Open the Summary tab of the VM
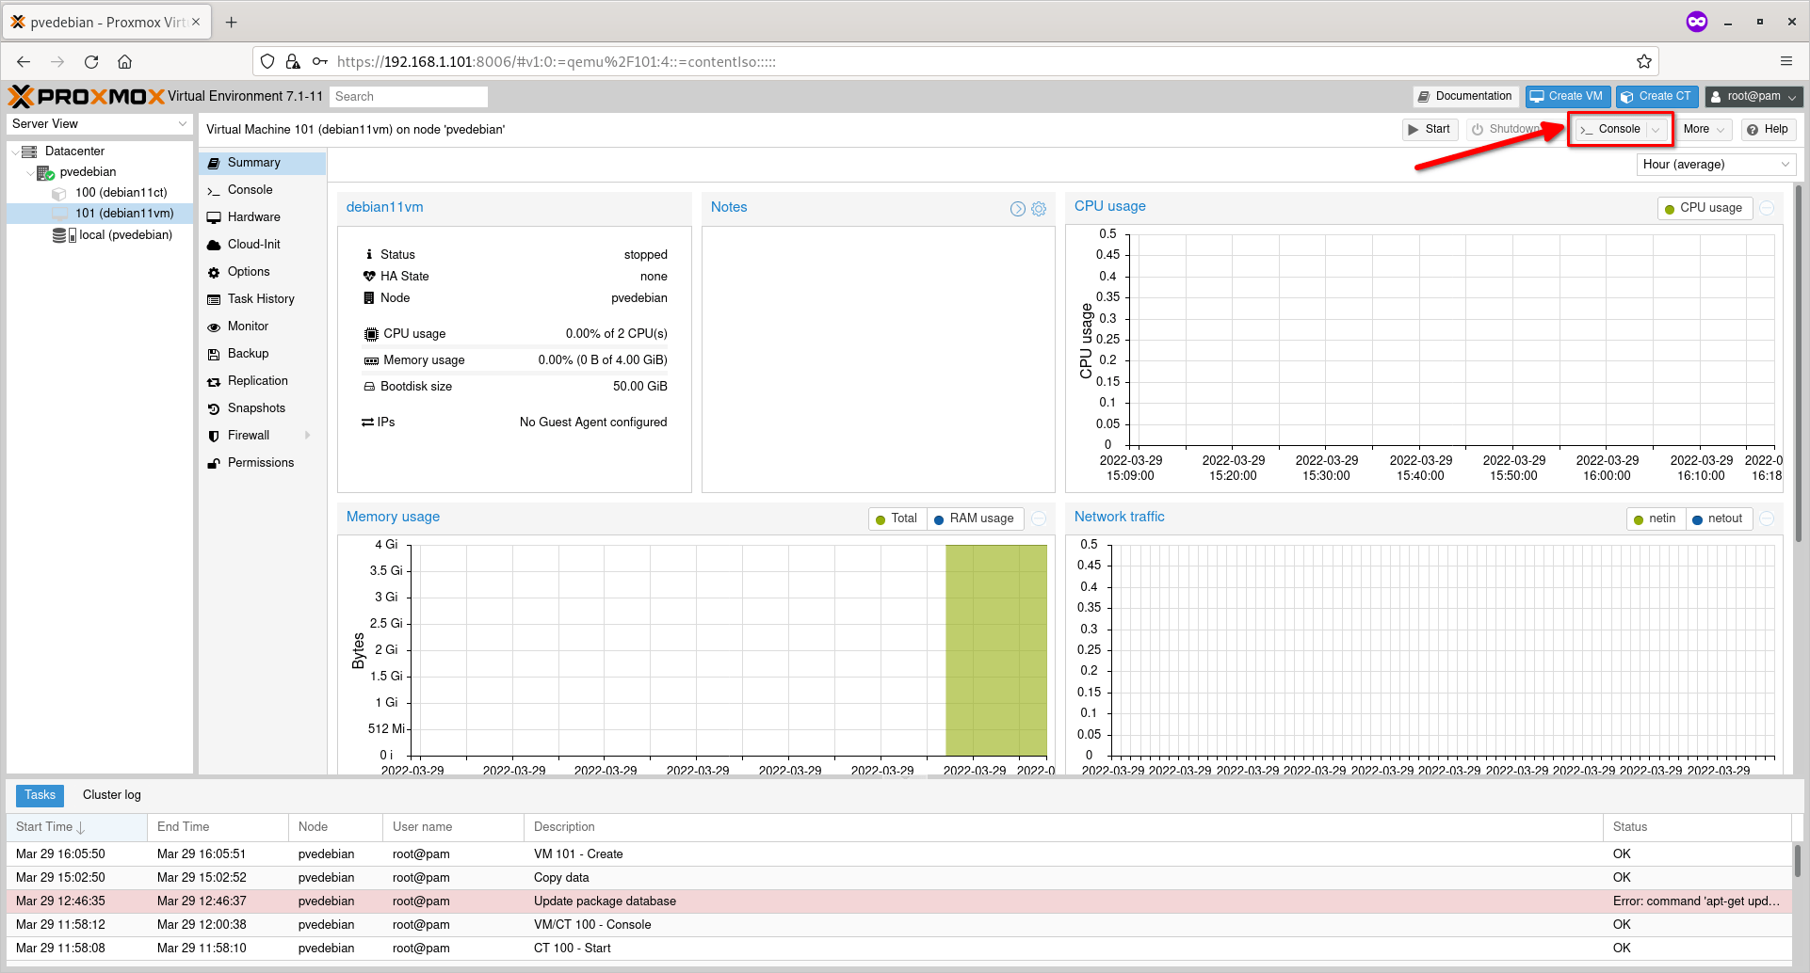 (263, 163)
